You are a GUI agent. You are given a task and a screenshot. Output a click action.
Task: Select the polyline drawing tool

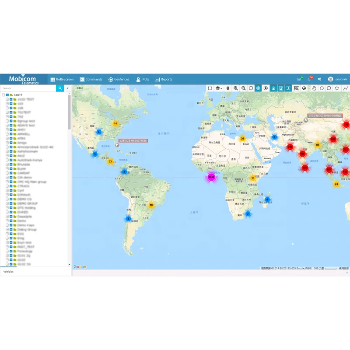tap(346, 88)
